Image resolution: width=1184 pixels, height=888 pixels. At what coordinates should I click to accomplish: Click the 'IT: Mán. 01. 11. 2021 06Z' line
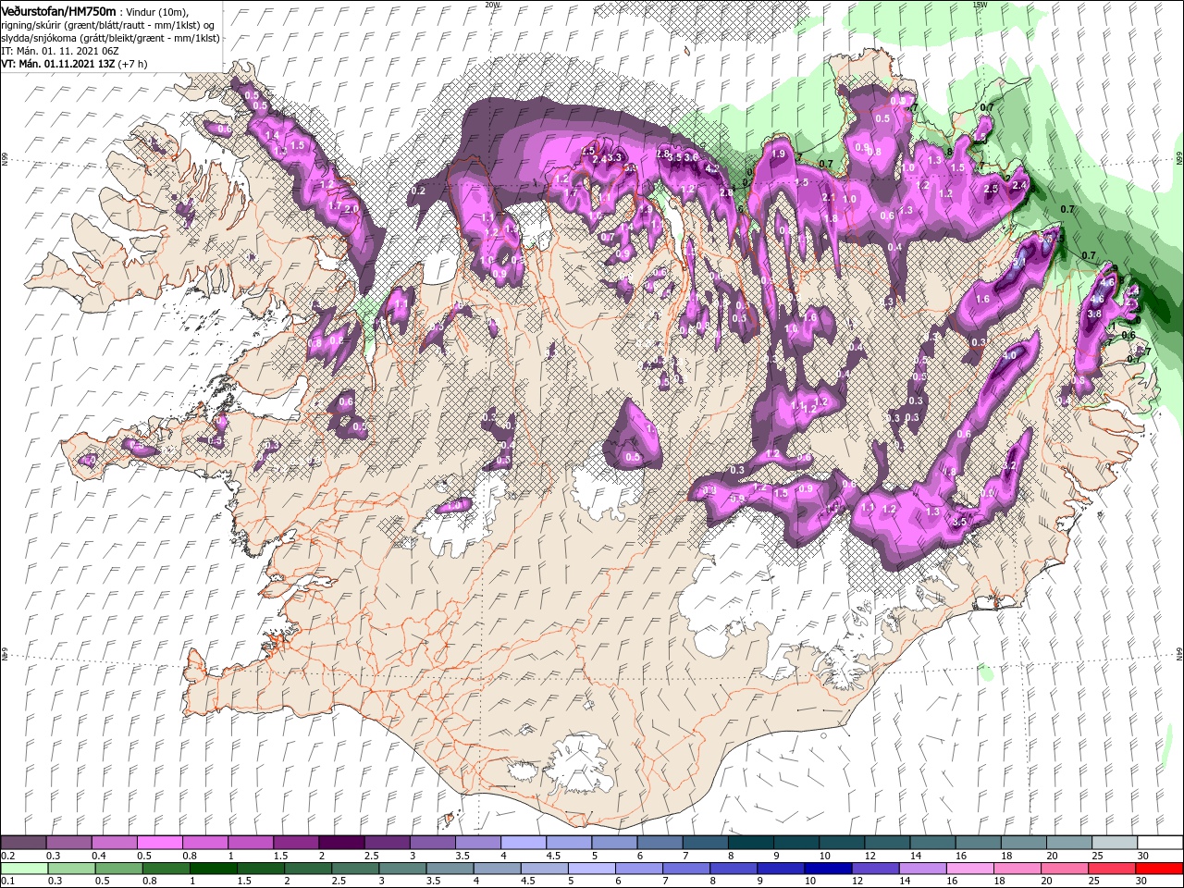60,52
